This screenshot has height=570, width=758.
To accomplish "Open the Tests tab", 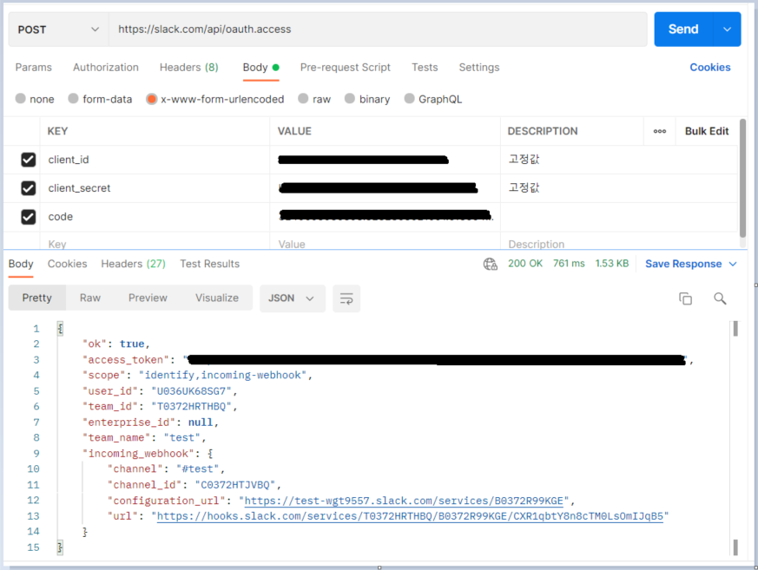I will pyautogui.click(x=425, y=67).
